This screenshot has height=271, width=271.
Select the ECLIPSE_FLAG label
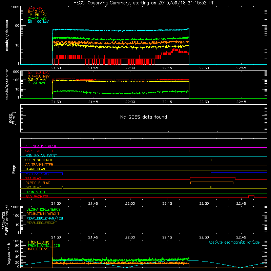point(37,174)
